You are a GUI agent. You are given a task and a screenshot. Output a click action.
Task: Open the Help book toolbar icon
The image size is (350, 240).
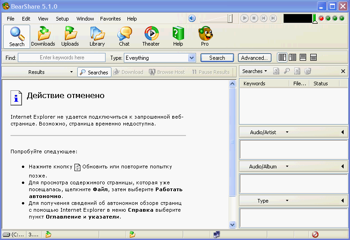pyautogui.click(x=178, y=37)
